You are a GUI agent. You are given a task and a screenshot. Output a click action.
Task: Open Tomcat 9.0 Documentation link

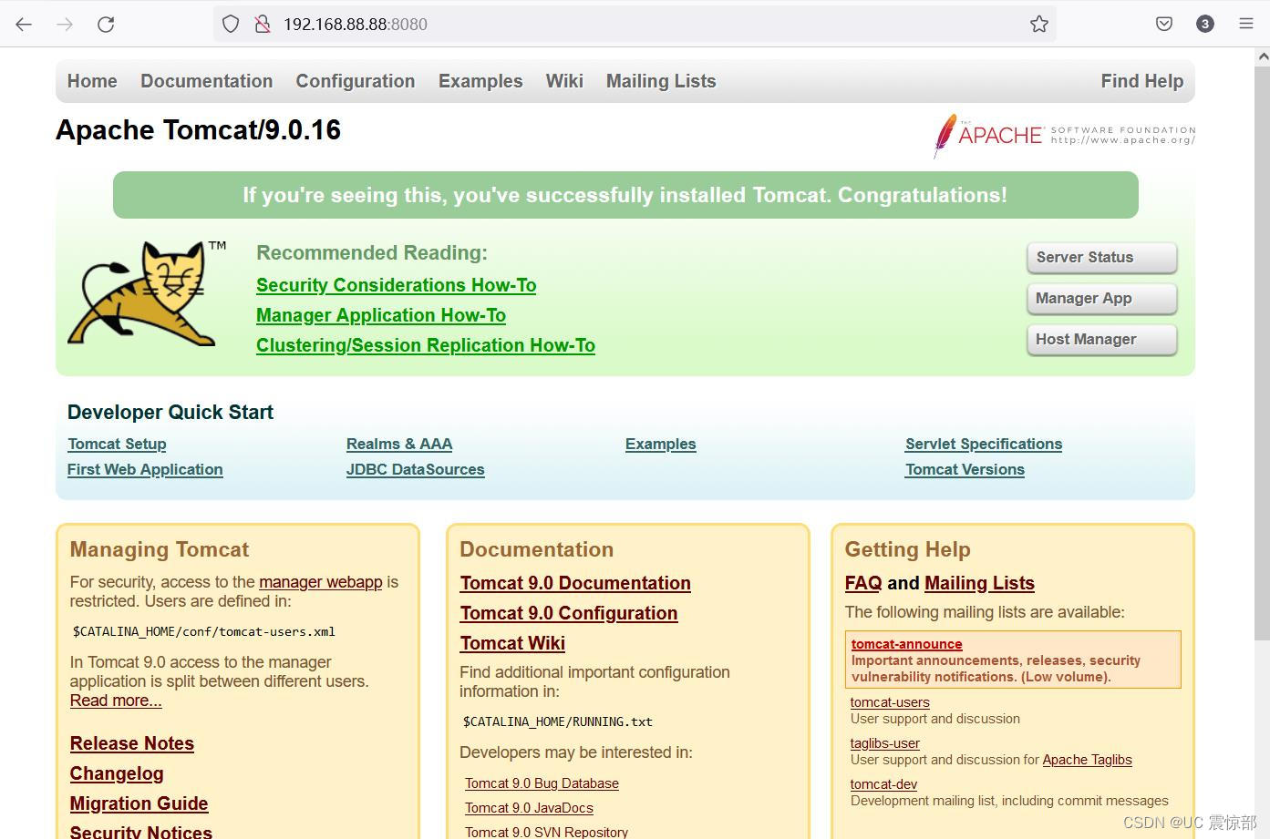coord(575,583)
